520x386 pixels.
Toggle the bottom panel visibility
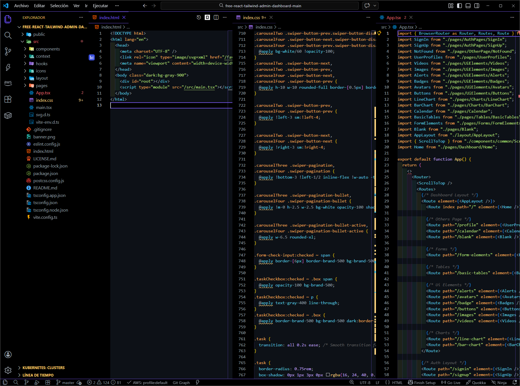pyautogui.click(x=468, y=6)
